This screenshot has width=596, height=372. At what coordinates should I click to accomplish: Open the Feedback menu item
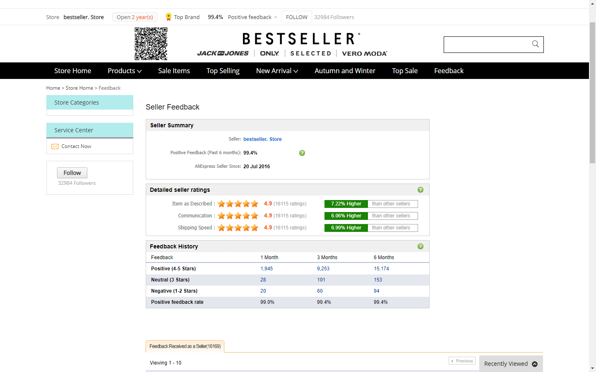449,71
